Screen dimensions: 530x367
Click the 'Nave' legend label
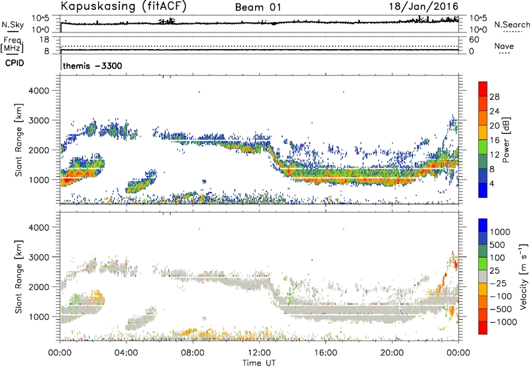point(504,46)
